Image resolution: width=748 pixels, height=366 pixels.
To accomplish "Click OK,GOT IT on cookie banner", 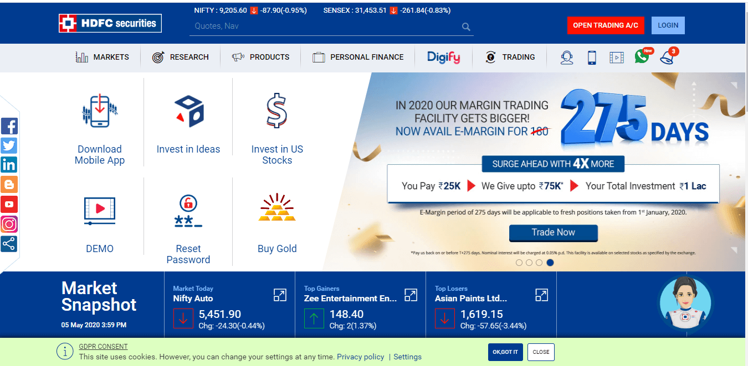I will [x=505, y=352].
